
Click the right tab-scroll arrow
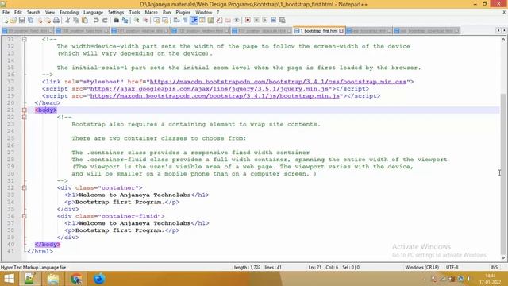pos(504,30)
